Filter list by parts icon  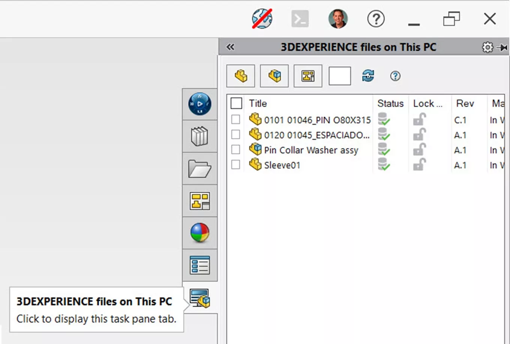[x=241, y=76]
